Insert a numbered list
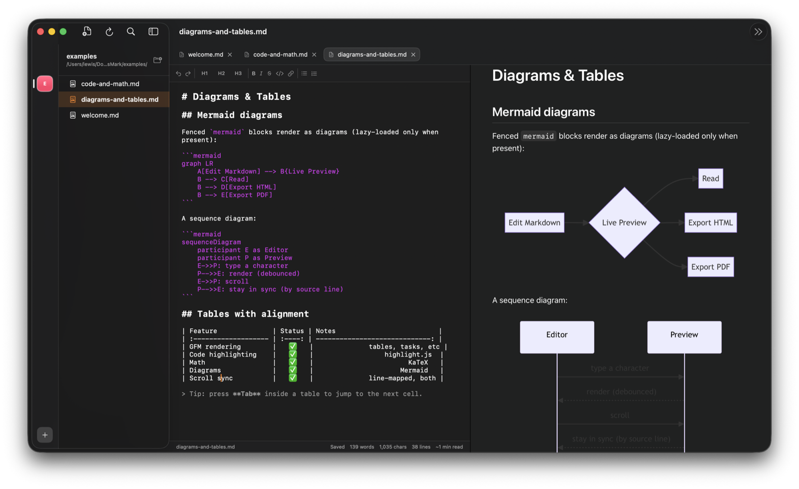Screen dimensions: 799x489 [x=314, y=73]
